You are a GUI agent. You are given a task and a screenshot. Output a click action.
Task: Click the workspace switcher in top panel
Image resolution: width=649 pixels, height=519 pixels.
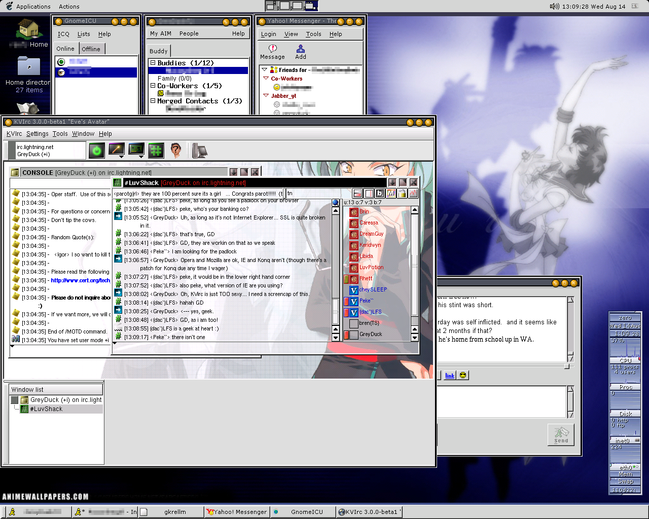coord(292,6)
